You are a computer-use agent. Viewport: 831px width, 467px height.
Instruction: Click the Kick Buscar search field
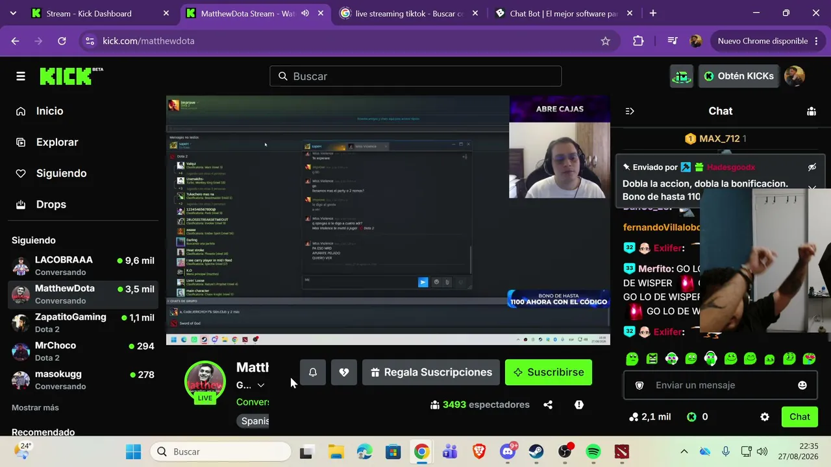point(415,77)
